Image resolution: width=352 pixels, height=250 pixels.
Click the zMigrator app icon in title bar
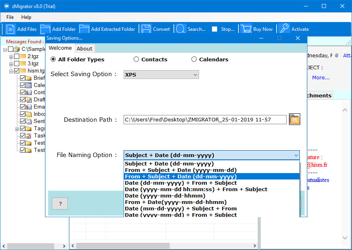[6, 6]
